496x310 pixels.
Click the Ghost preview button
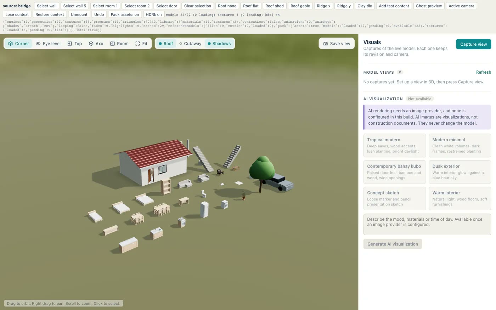click(429, 6)
